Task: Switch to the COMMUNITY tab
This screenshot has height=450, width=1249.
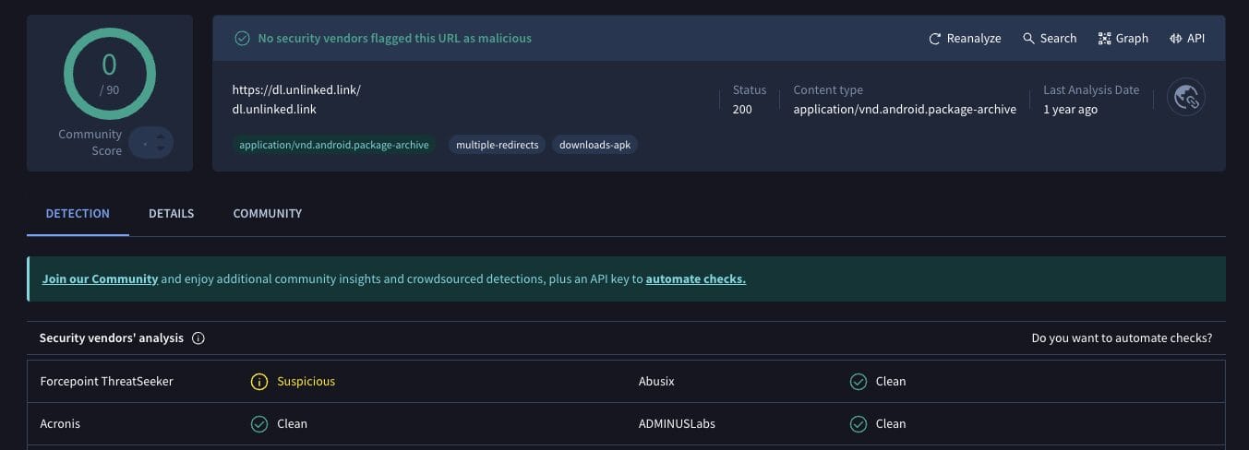Action: click(268, 213)
